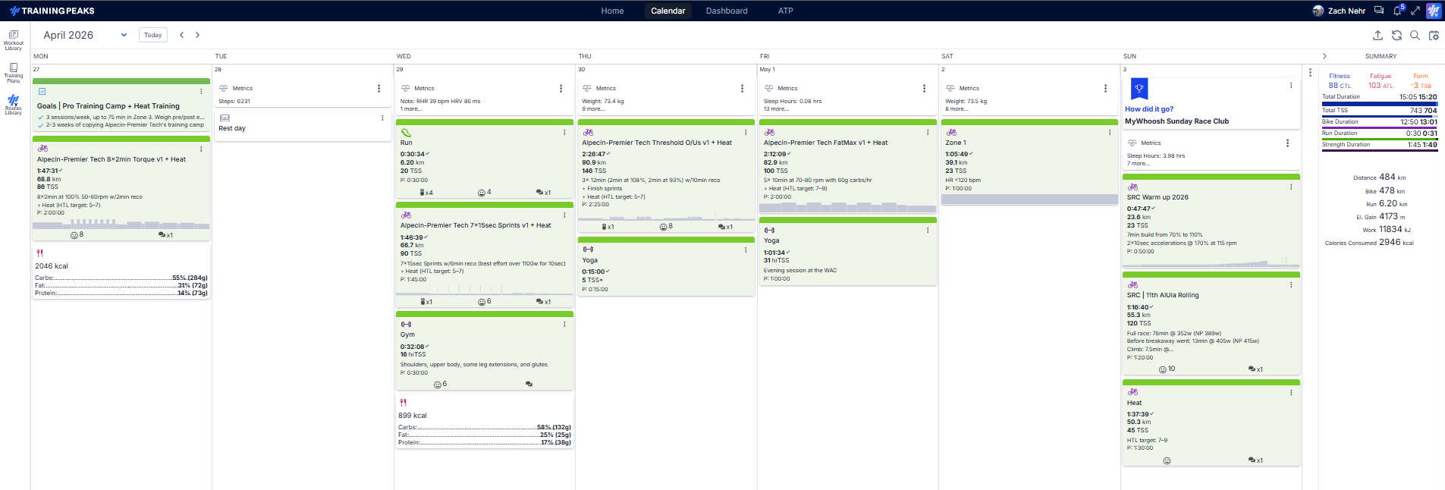
Task: Click Zach Nehr profile avatar
Action: (x=1318, y=11)
